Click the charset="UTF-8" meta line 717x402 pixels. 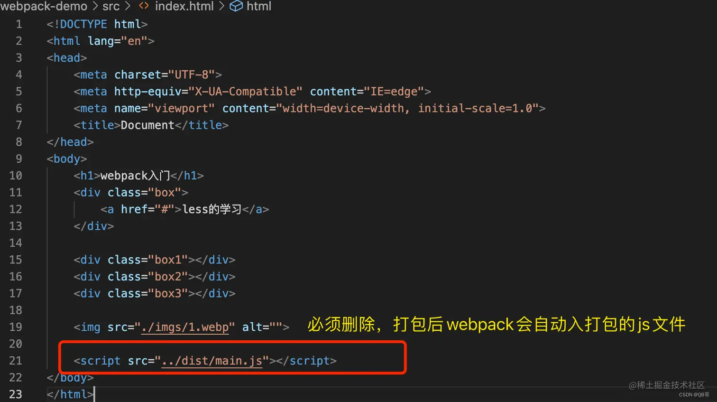(148, 75)
